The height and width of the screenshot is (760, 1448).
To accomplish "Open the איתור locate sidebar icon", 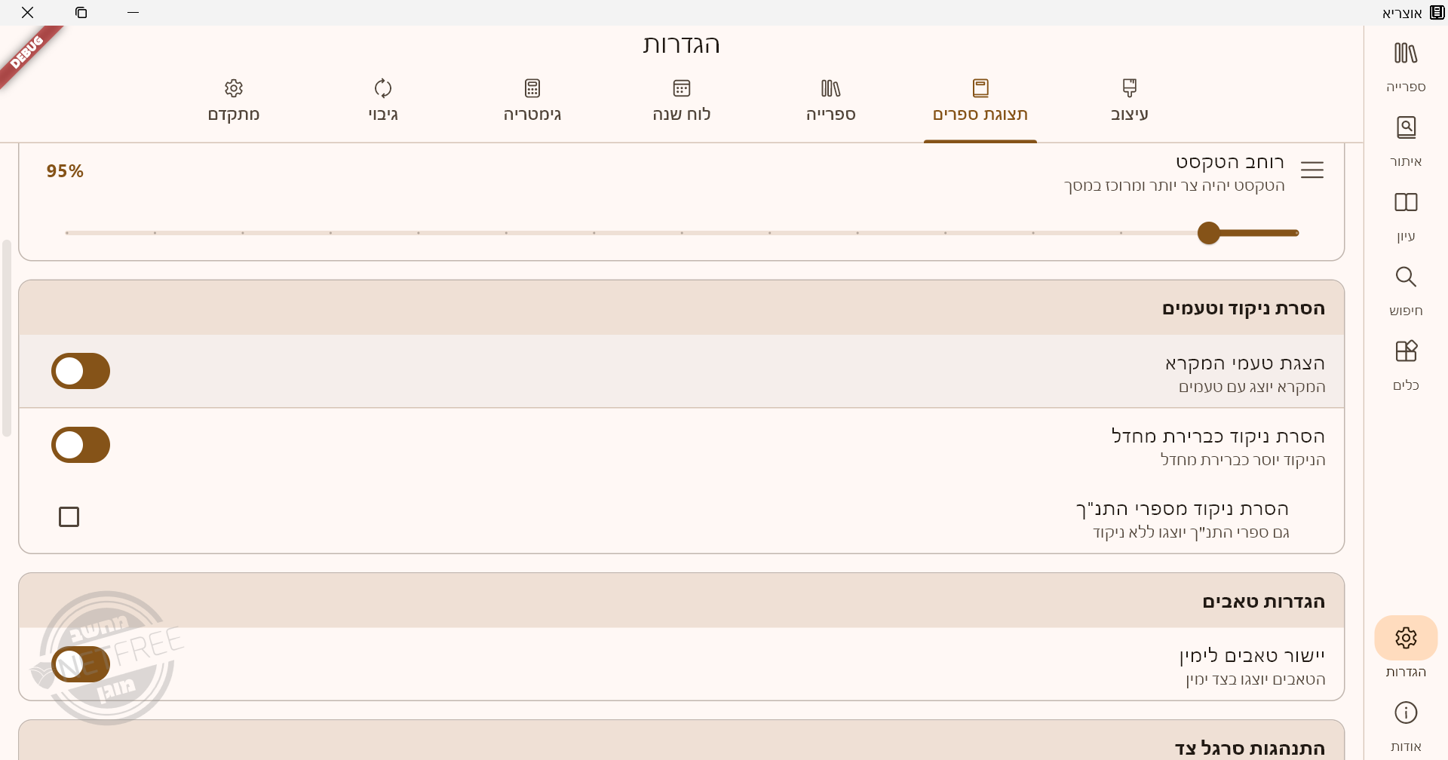I will [1405, 140].
